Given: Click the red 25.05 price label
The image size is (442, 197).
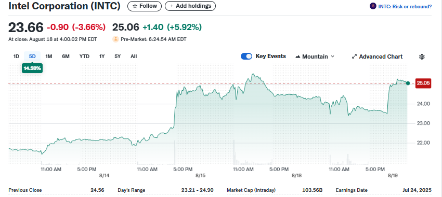Looking at the screenshot, I should click(423, 83).
